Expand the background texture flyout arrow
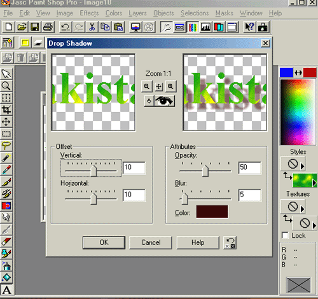The image size is (318, 299). coord(315,226)
